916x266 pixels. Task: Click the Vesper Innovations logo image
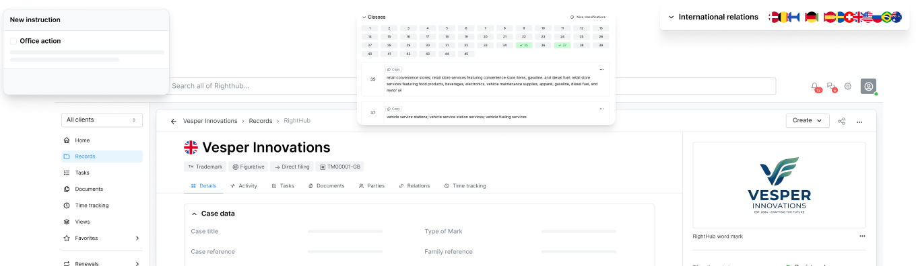779,185
